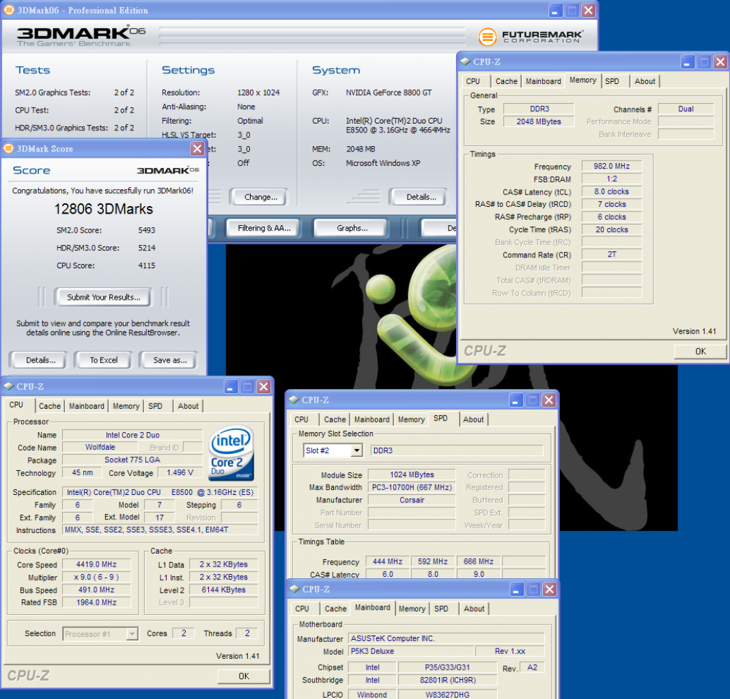Viewport: 730px width, 699px height.
Task: Click the 3DMark Score window title icon
Action: [x=8, y=148]
